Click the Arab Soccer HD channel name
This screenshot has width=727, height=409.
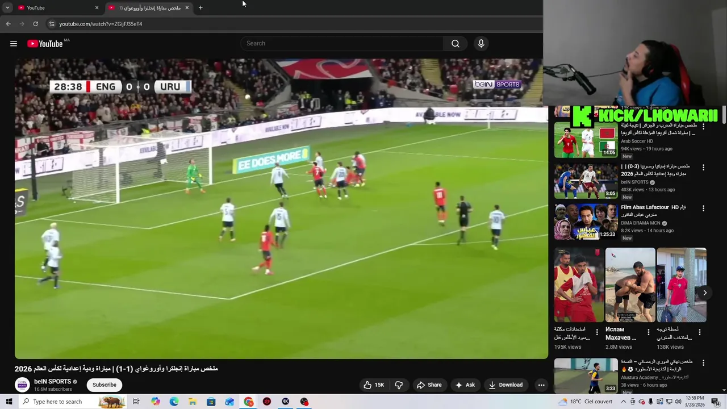pyautogui.click(x=637, y=141)
